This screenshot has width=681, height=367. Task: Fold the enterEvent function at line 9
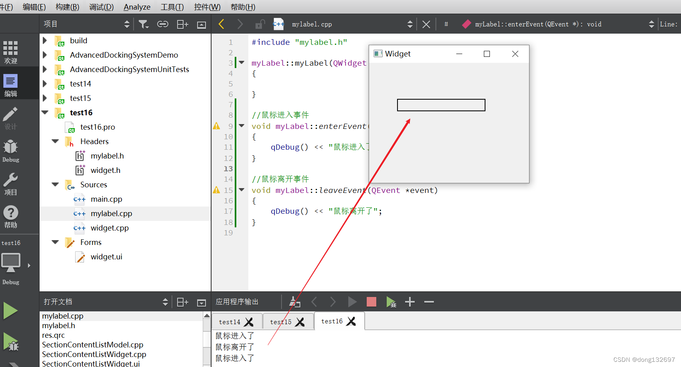click(242, 126)
